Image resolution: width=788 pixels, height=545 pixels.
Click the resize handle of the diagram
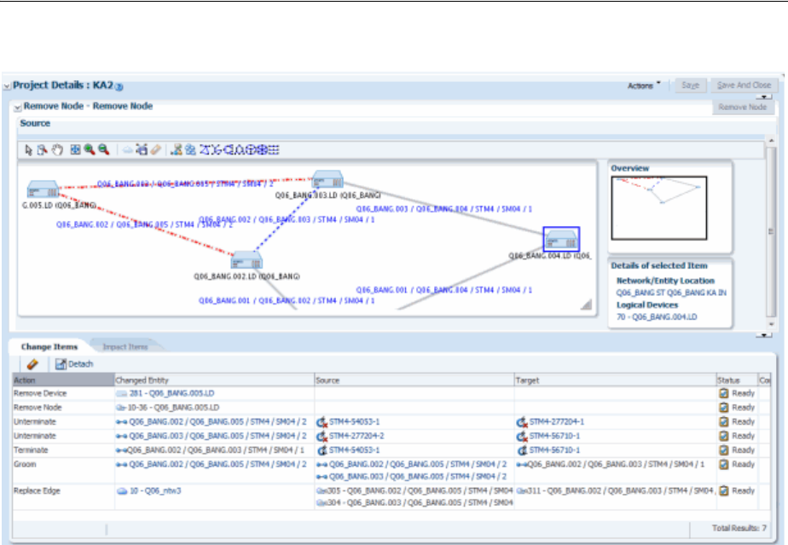click(x=586, y=304)
